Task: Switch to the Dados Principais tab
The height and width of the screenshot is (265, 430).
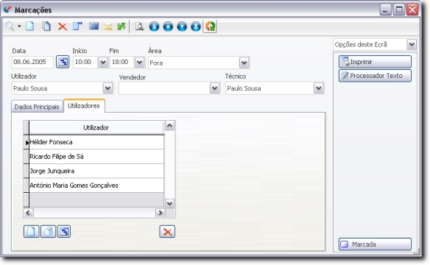Action: (37, 107)
